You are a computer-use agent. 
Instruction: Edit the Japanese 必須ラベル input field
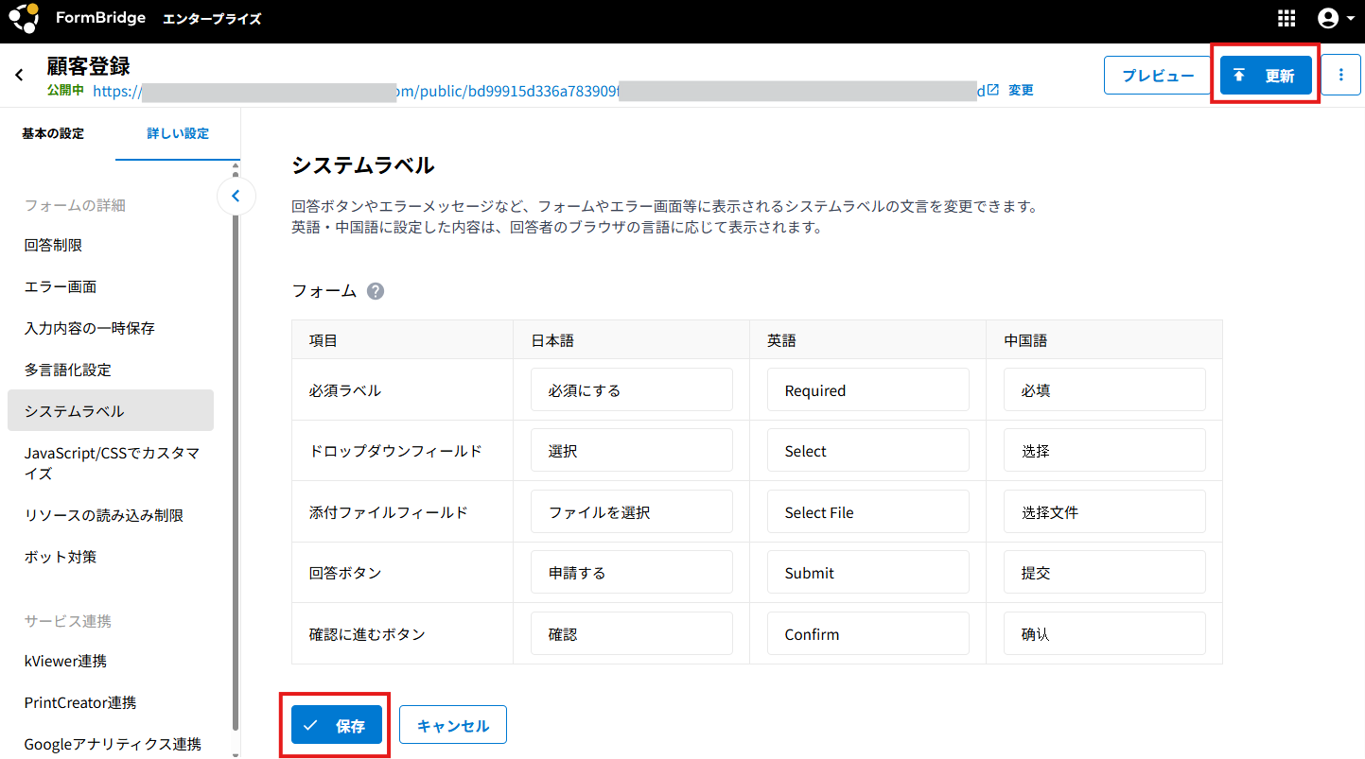pos(631,390)
